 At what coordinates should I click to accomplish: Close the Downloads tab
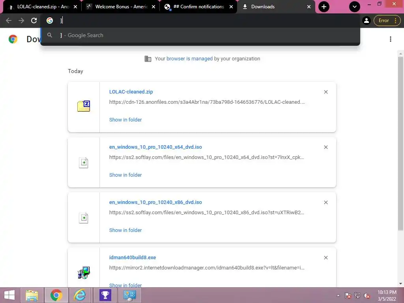(x=309, y=7)
